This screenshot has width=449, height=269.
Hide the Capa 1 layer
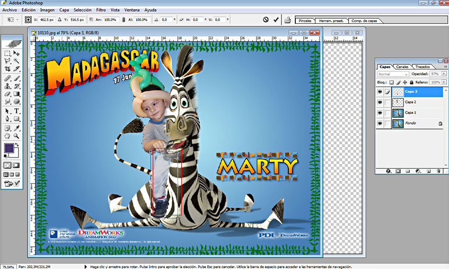(380, 112)
